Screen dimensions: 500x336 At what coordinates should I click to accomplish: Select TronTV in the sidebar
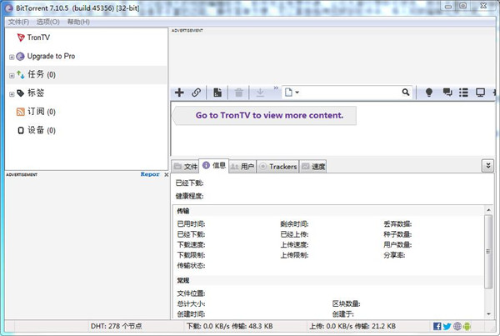pos(38,38)
